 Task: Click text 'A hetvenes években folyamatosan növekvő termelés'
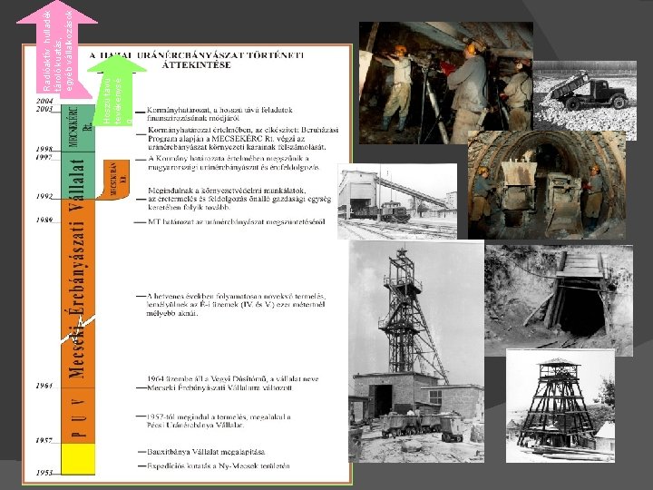pyautogui.click(x=236, y=297)
